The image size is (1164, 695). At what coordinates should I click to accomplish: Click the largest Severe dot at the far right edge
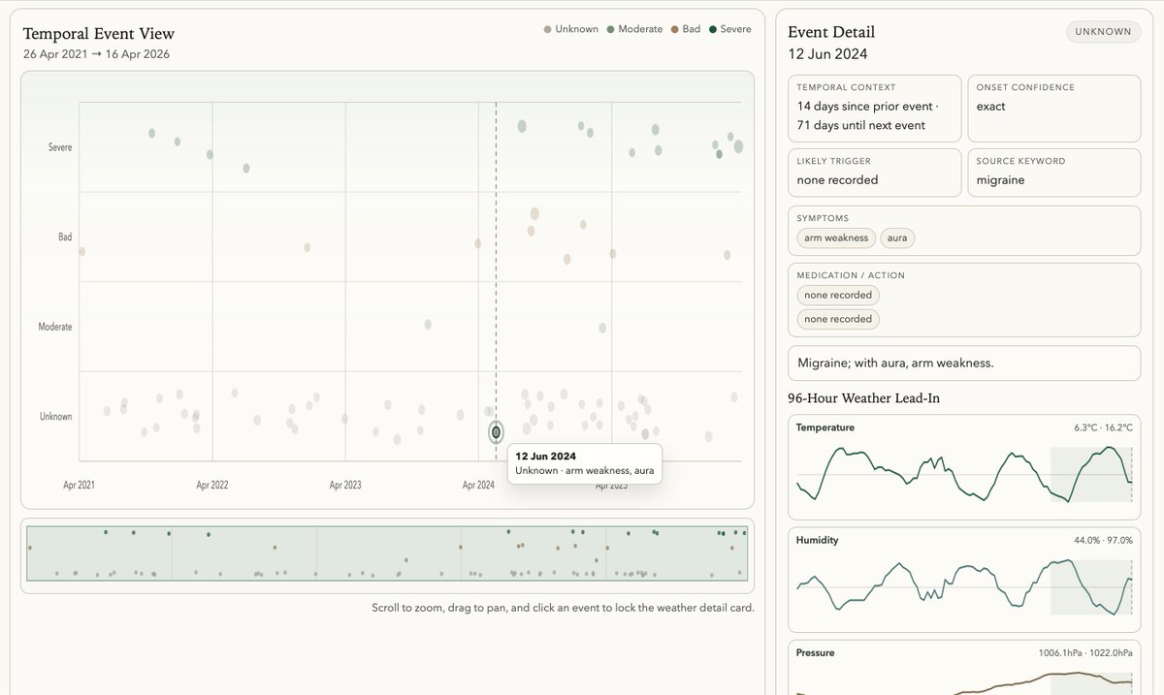[738, 146]
